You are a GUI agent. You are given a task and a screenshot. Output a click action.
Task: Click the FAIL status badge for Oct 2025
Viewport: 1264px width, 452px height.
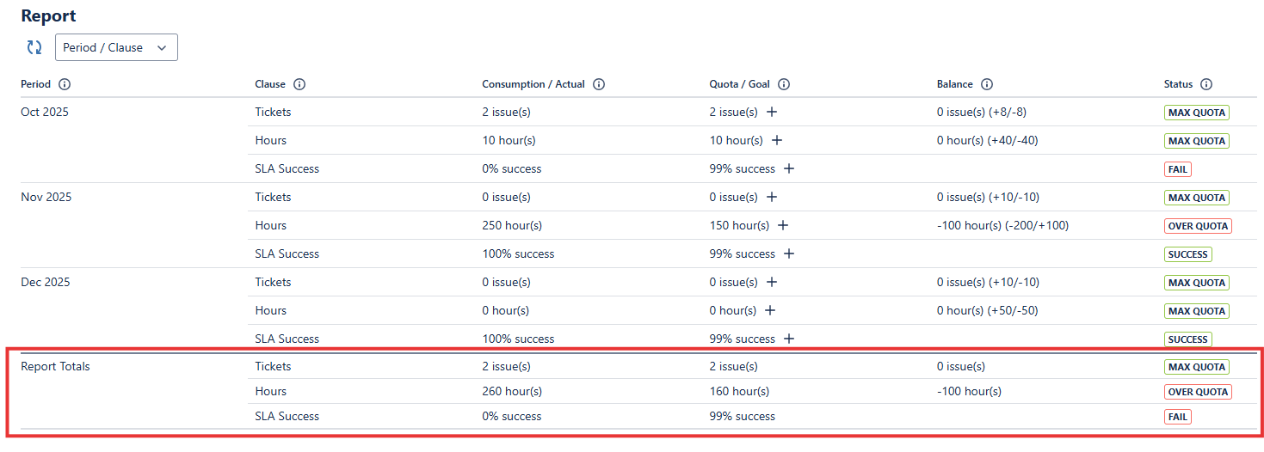pos(1178,169)
